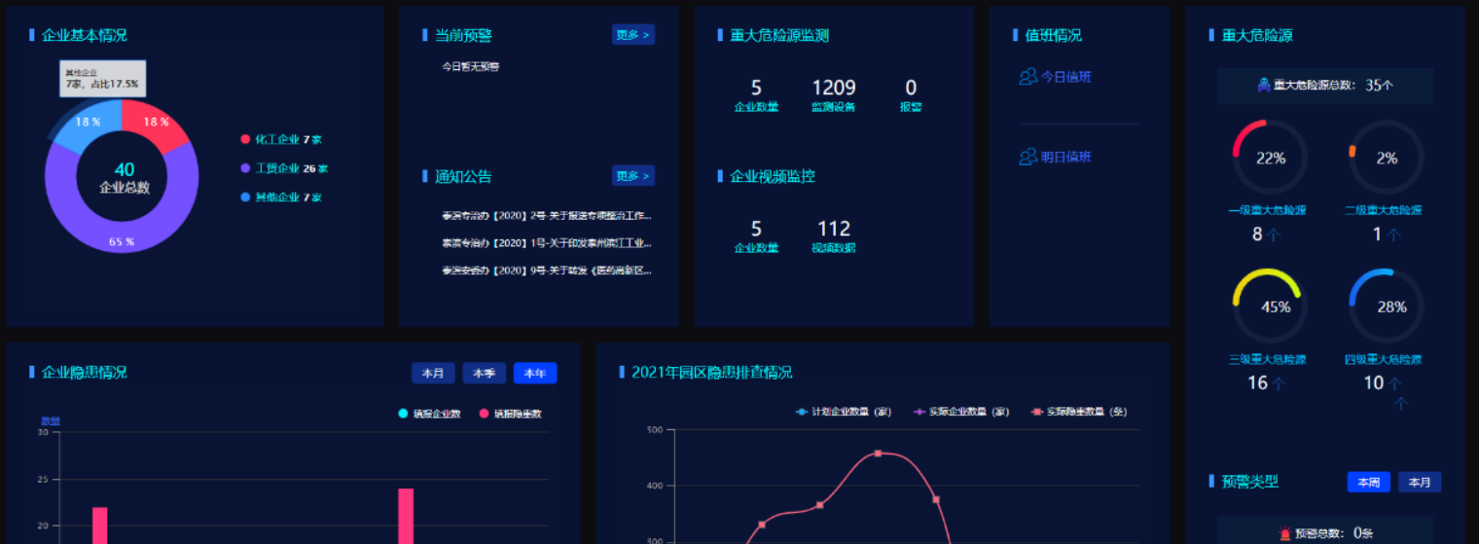Click the 明日值班 people icon
The height and width of the screenshot is (544, 1479).
click(1028, 157)
